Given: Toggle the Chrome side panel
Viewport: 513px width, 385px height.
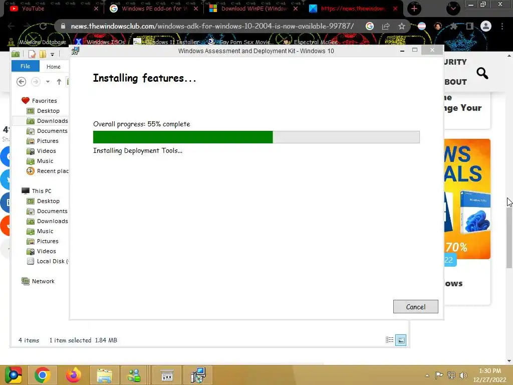Looking at the screenshot, I should tap(470, 26).
